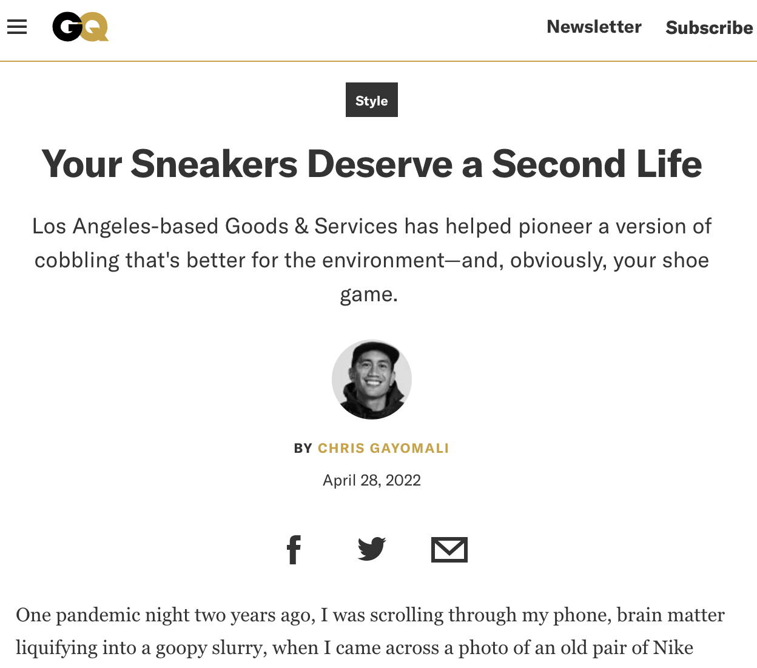Click the author's profile photo
This screenshot has height=668, width=757.
(x=372, y=379)
